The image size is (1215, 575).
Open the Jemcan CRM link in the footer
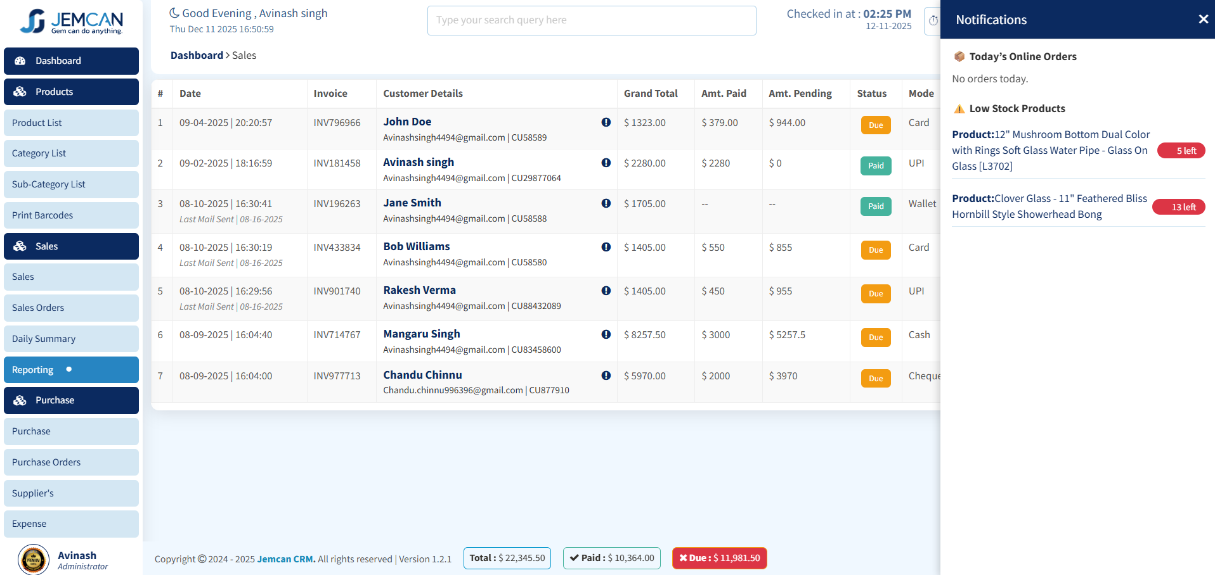[285, 559]
